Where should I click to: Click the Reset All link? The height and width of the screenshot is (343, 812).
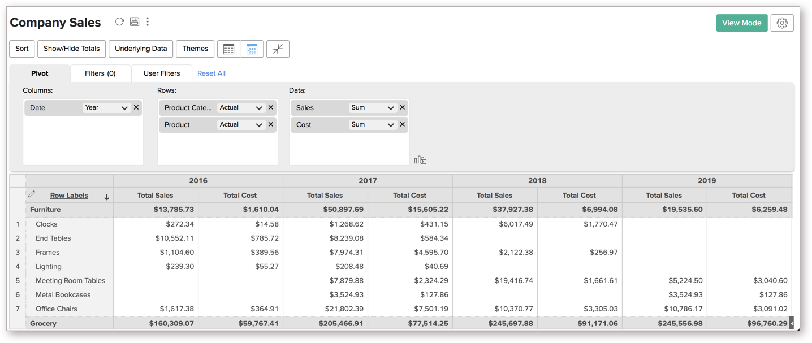coord(211,73)
